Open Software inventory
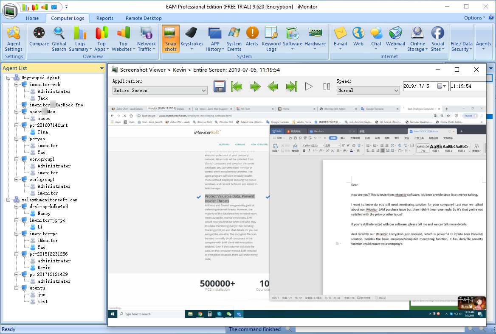Screen dimensions: 496x334 tap(292, 39)
